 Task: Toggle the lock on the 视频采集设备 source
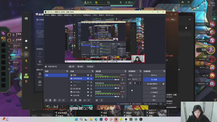click(91, 78)
